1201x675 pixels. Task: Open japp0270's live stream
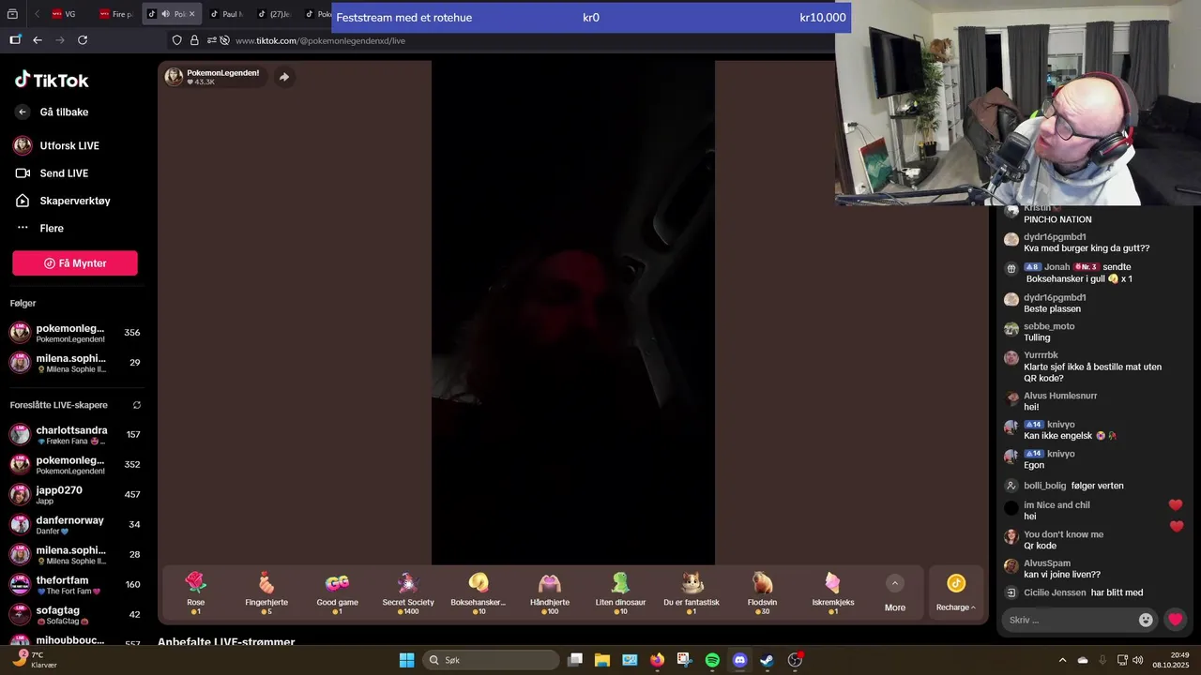click(75, 494)
